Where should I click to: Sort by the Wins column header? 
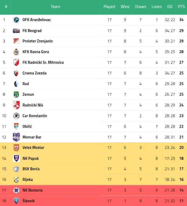click(x=125, y=7)
